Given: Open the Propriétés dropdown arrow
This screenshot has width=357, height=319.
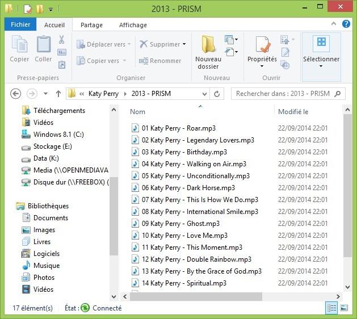Looking at the screenshot, I should coord(262,66).
